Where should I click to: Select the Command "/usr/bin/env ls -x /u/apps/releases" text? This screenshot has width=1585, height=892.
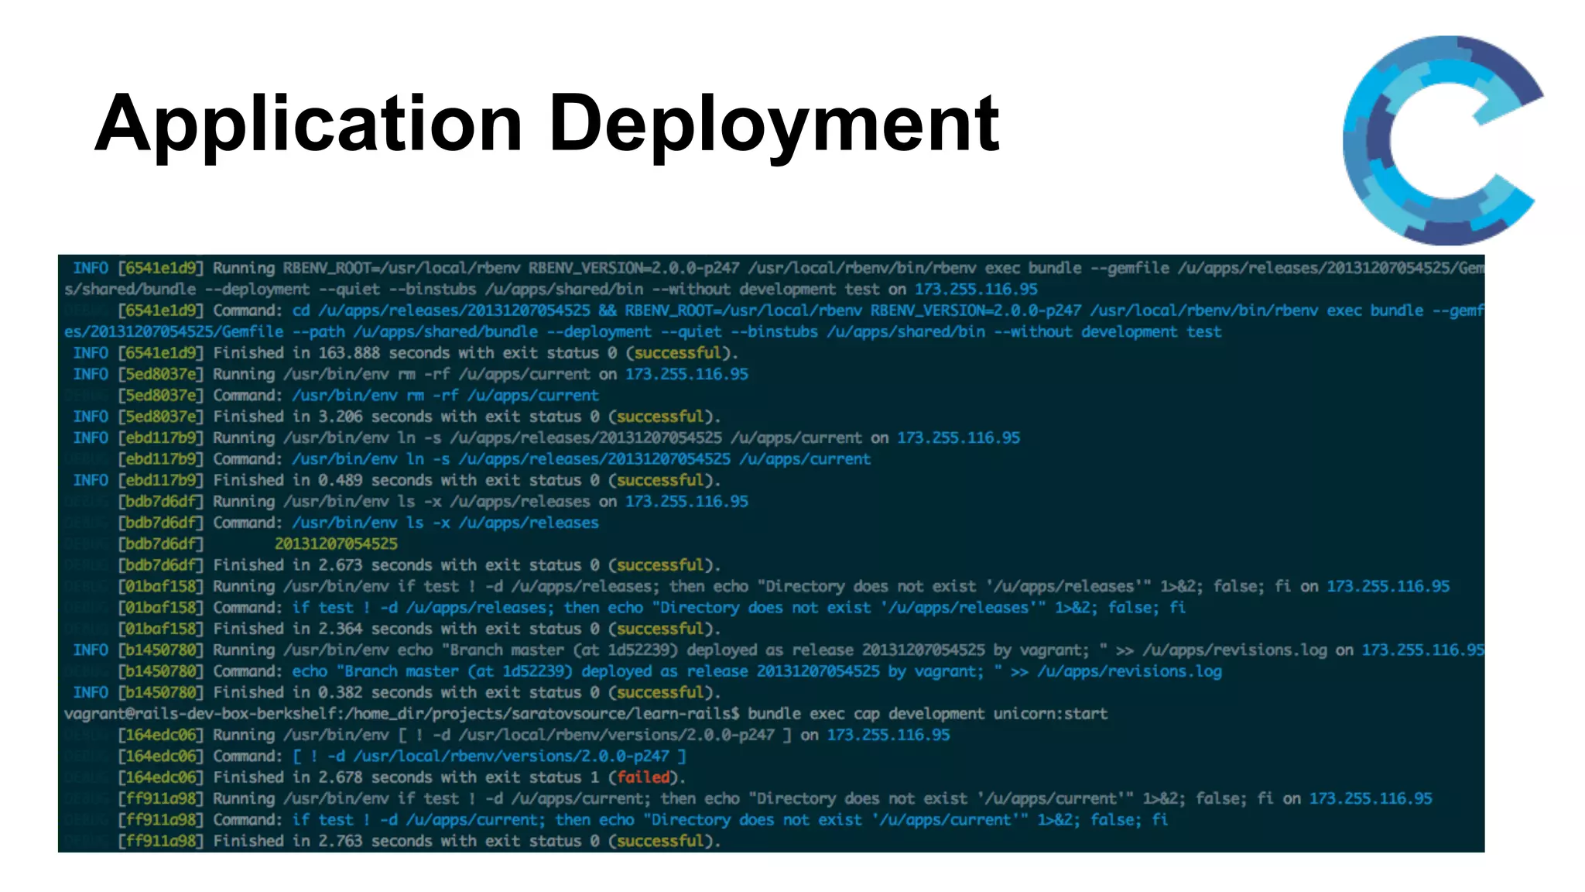coord(445,523)
